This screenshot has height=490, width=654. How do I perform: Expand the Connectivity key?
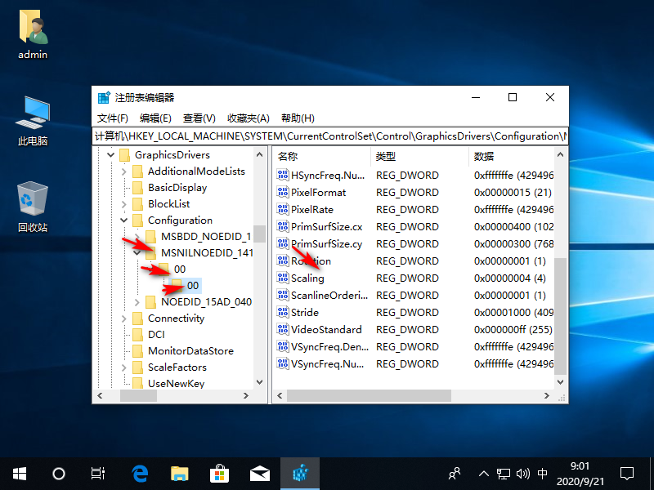click(x=123, y=318)
